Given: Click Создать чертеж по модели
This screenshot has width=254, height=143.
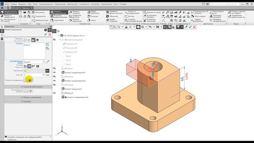Looking at the screenshot, I should [x=237, y=12].
